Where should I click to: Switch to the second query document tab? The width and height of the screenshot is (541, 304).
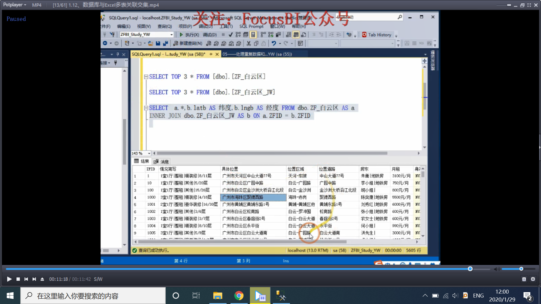click(x=257, y=54)
